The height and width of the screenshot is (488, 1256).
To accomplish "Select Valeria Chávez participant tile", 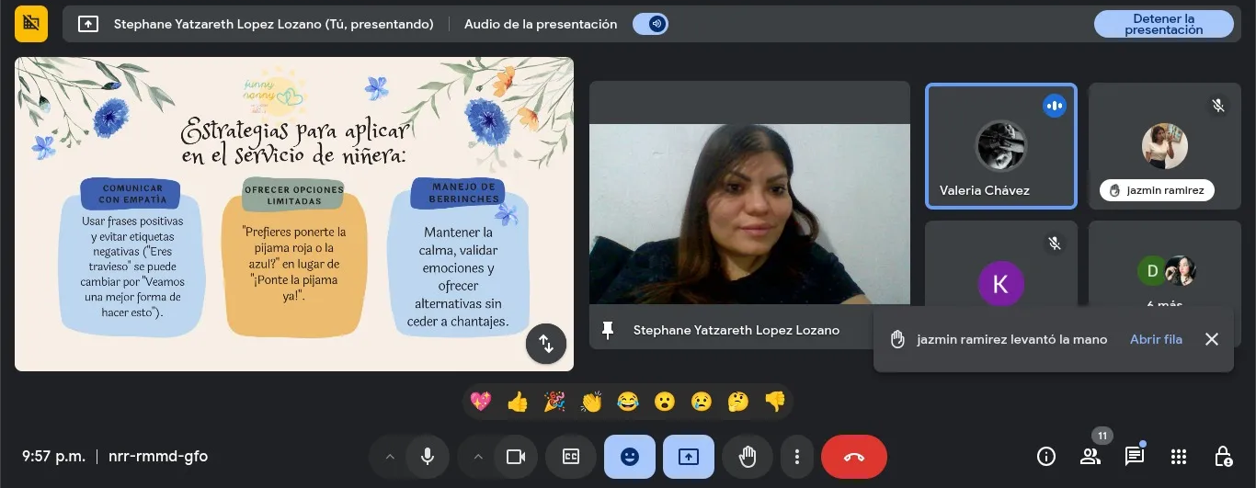I will pyautogui.click(x=1000, y=147).
